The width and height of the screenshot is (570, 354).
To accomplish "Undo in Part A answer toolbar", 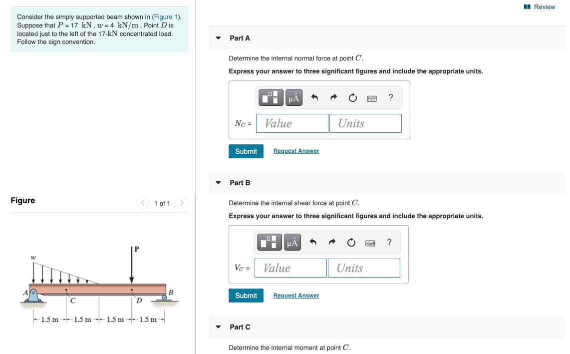I will pos(314,97).
